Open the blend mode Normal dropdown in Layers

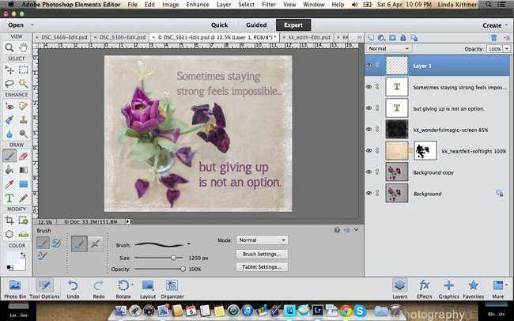(x=388, y=48)
